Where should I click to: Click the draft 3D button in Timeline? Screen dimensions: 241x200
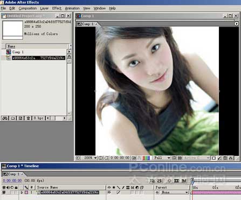(x=160, y=181)
